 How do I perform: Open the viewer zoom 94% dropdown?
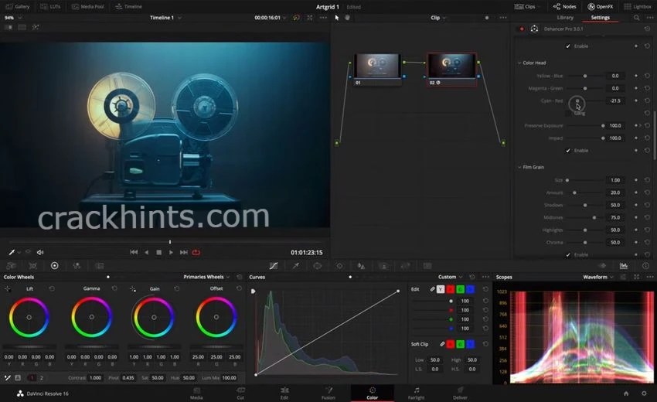click(13, 18)
